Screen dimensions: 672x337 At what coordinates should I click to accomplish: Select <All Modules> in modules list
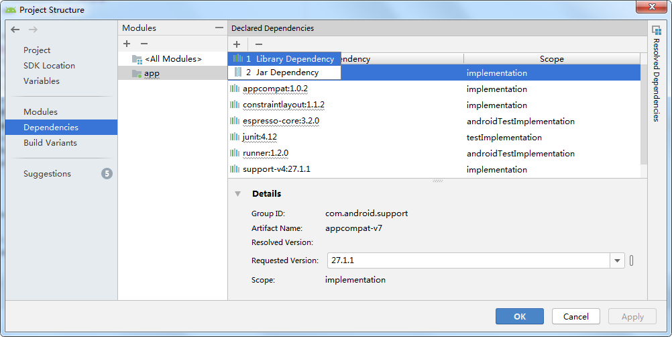coord(173,59)
